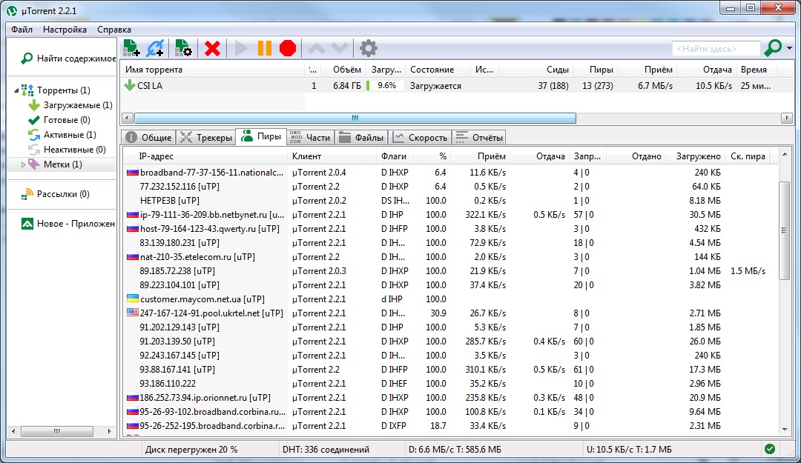Select peer 91.203.139.50 row
The image size is (801, 463).
tap(451, 342)
